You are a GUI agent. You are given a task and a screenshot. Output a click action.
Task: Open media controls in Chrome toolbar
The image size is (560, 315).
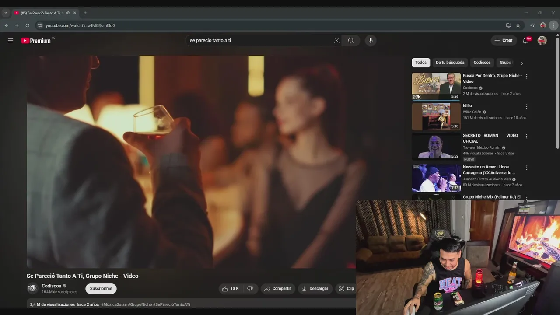[532, 25]
